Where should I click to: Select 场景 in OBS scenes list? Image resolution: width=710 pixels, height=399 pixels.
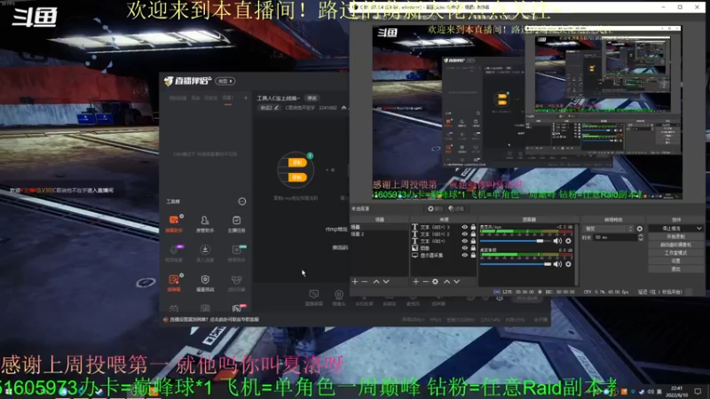379,227
